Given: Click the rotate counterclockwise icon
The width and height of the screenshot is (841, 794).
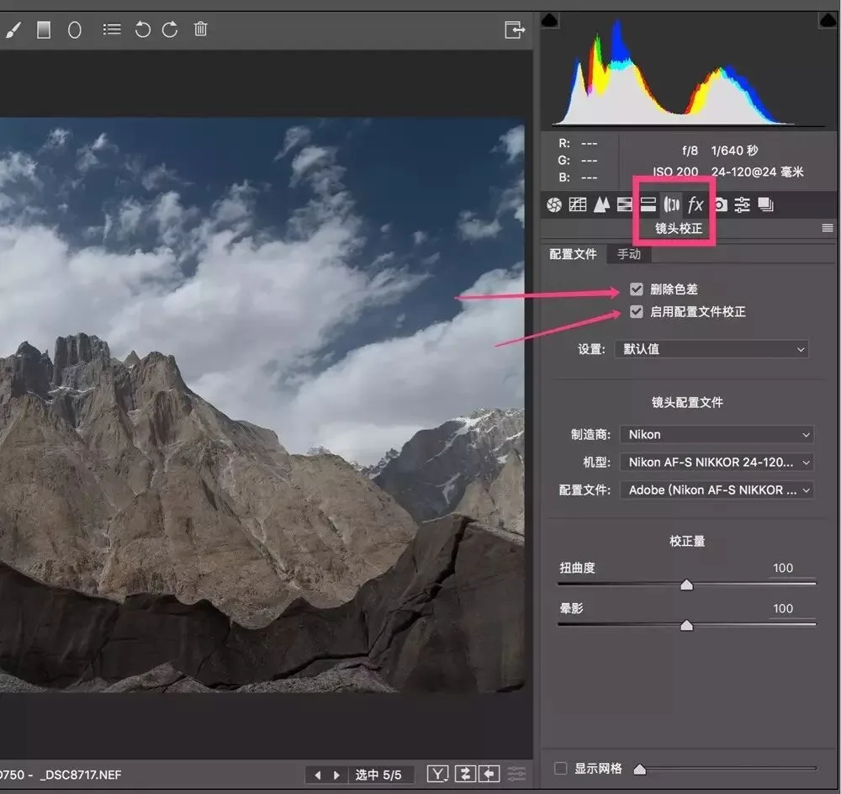Looking at the screenshot, I should coord(143,29).
